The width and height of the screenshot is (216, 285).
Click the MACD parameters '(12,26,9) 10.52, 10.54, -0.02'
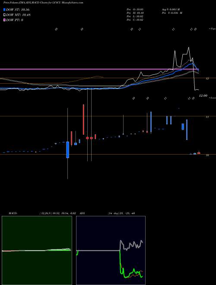coord(58,213)
